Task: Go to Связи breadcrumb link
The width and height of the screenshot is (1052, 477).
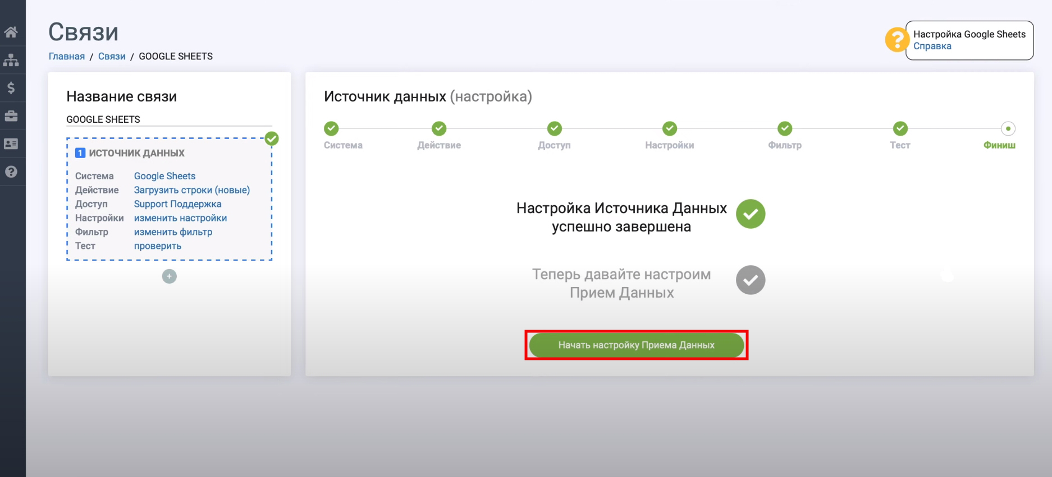Action: 112,56
